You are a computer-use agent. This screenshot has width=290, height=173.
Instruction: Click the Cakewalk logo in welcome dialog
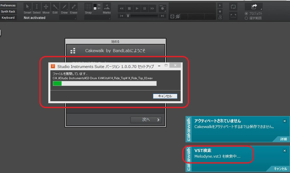point(73,51)
